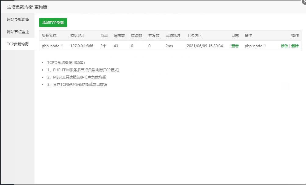Click request count value 43

coord(116,46)
